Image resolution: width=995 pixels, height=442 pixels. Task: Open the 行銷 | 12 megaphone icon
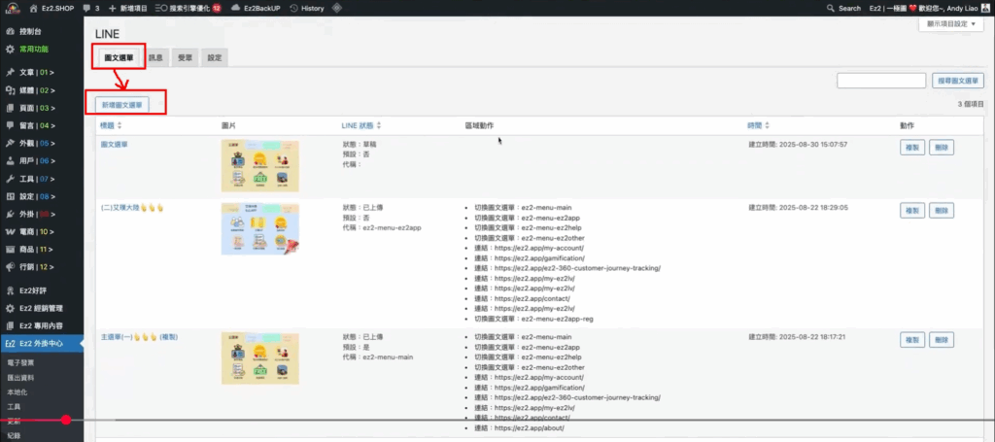(x=10, y=267)
